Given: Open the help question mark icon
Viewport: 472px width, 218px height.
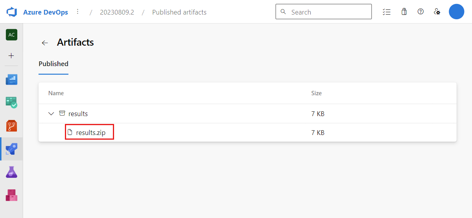Looking at the screenshot, I should coord(420,12).
